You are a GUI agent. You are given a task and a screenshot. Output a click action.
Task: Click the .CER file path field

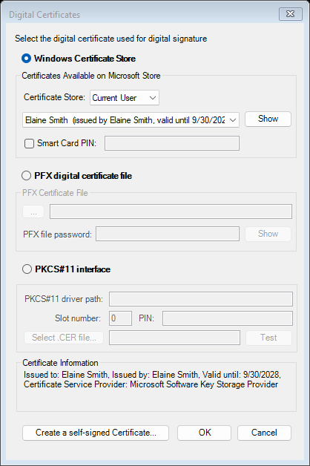pos(174,338)
